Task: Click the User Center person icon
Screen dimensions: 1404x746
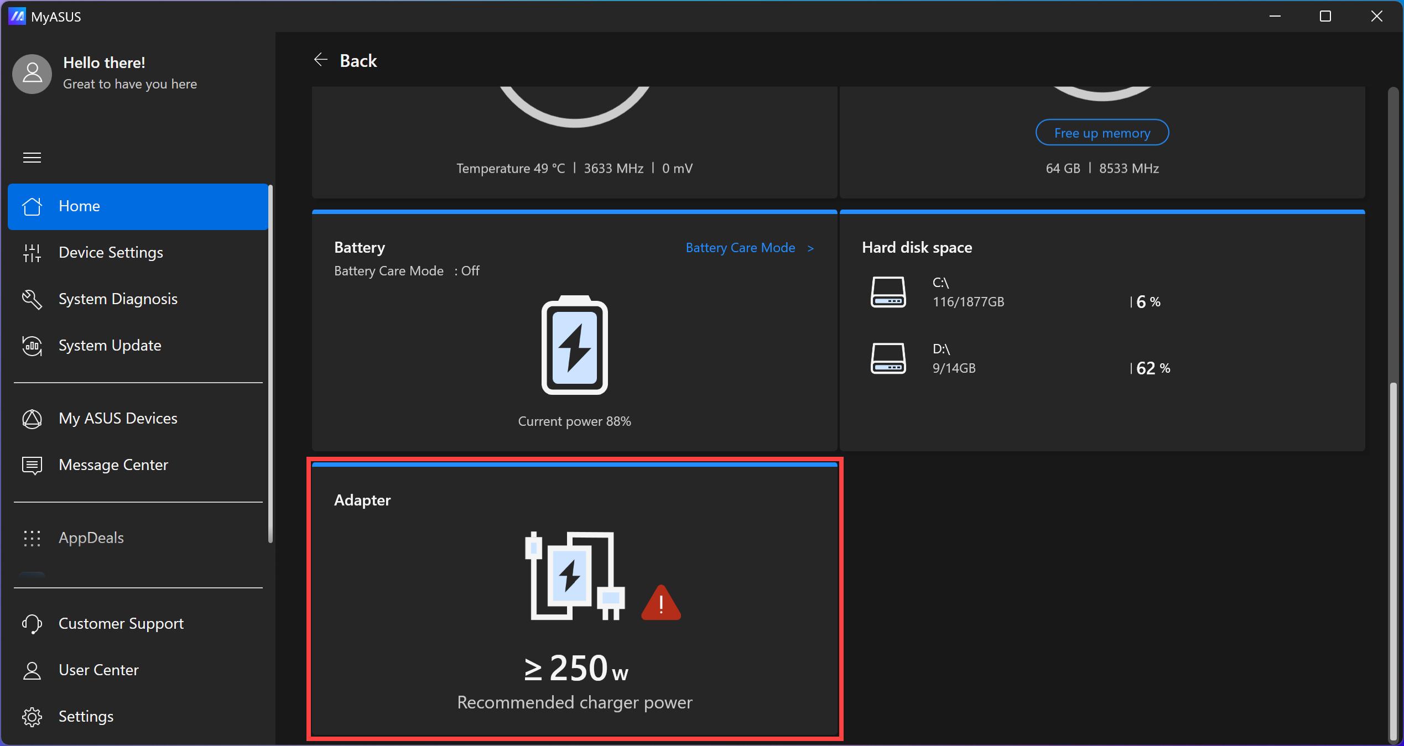Action: click(x=32, y=670)
